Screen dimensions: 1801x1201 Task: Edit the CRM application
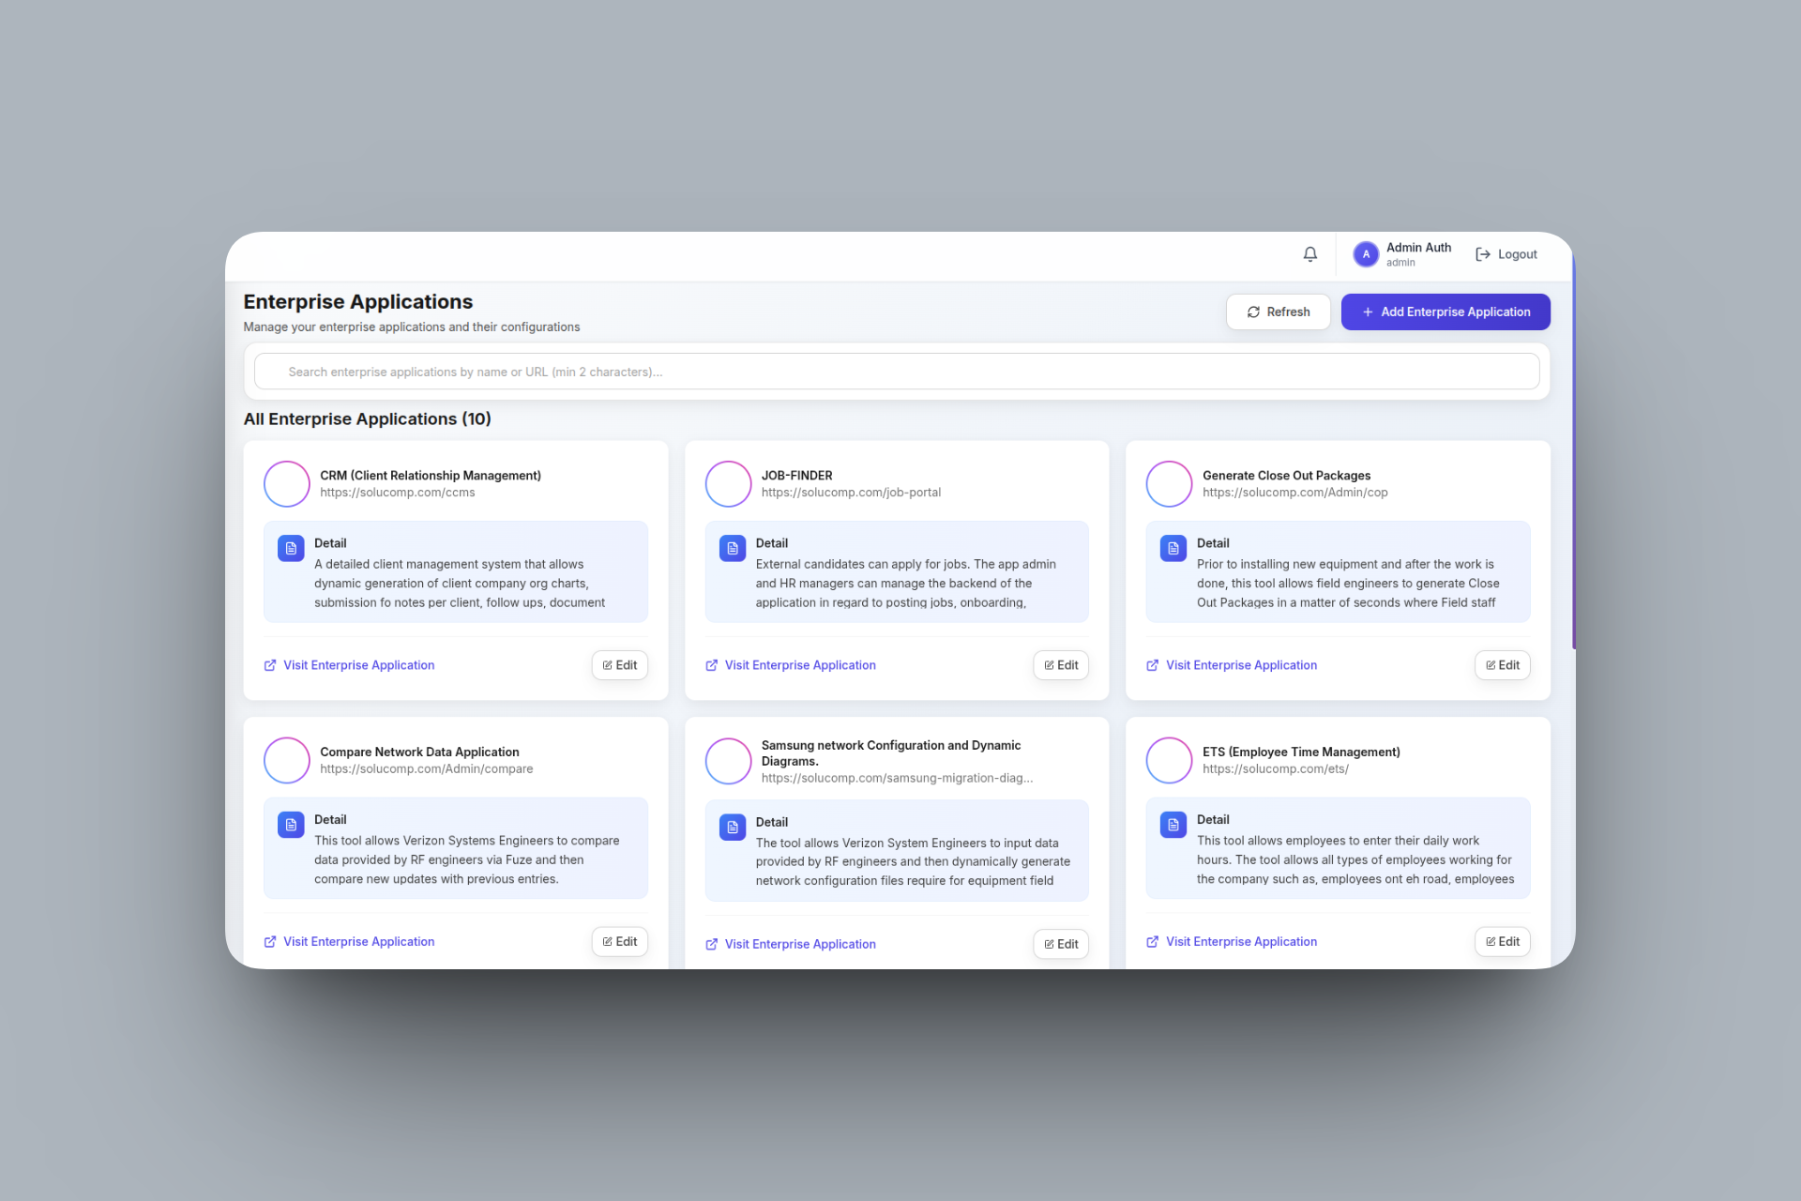click(x=620, y=665)
